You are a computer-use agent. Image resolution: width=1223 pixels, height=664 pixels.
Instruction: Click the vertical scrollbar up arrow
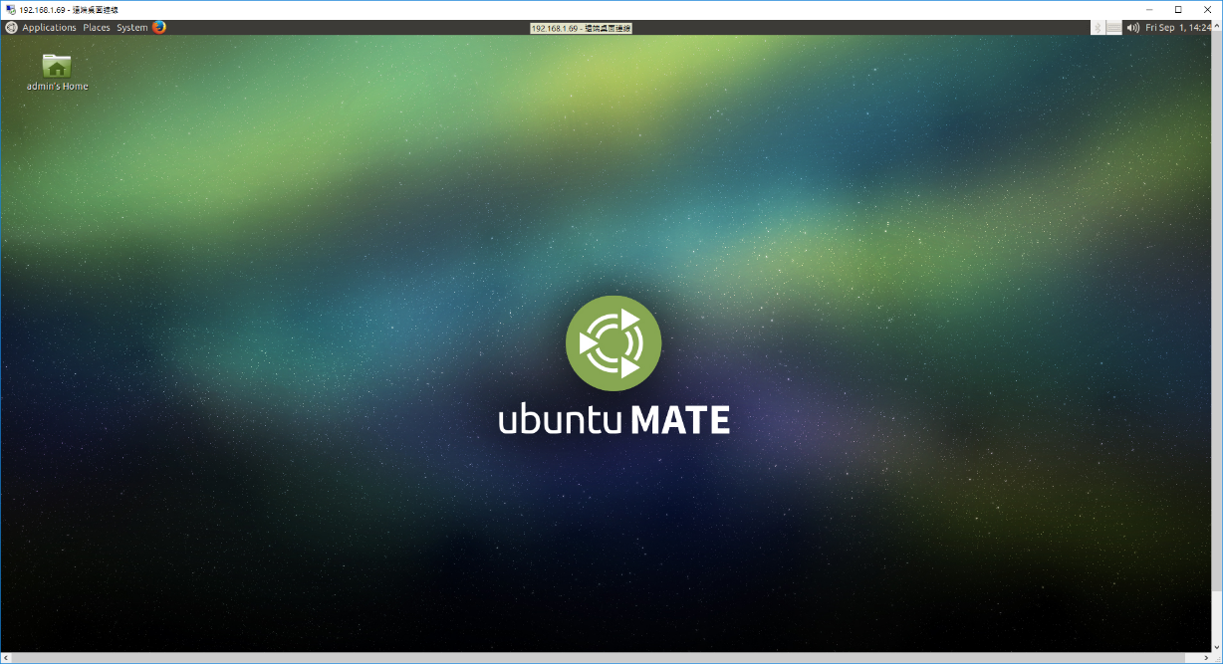coord(1217,25)
